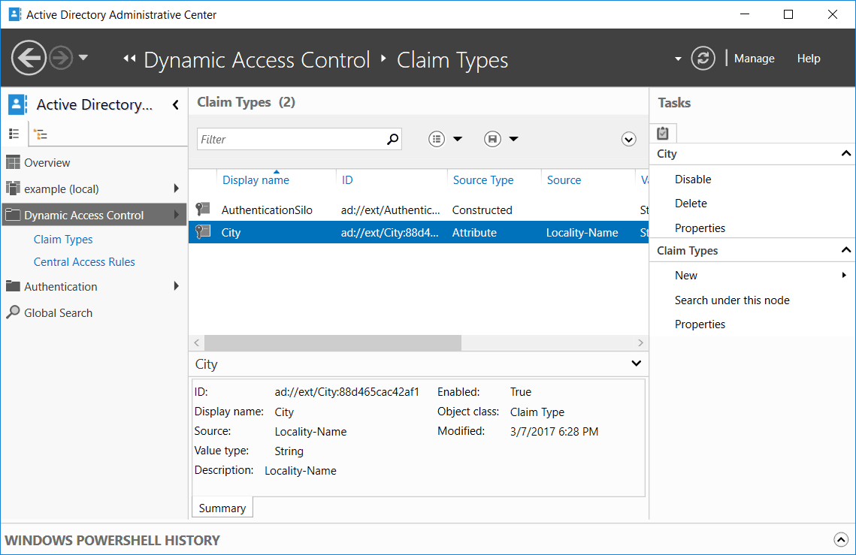Click the Back navigation arrow
This screenshot has width=856, height=555.
29,57
